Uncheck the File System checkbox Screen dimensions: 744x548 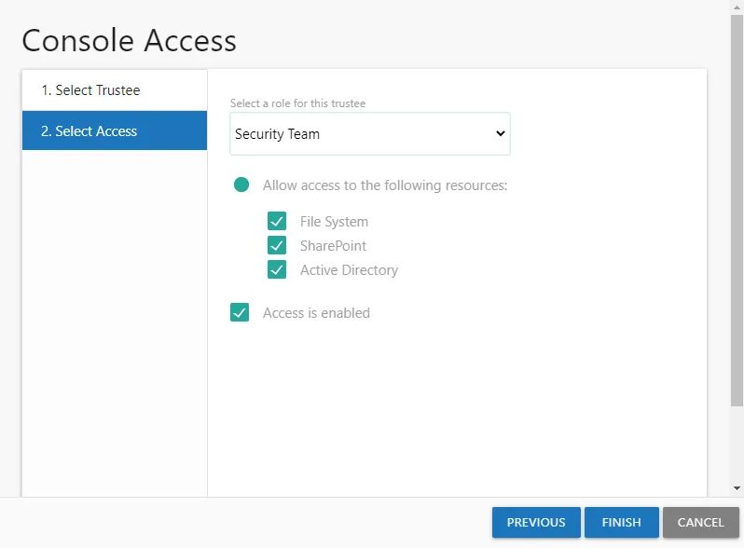(277, 221)
